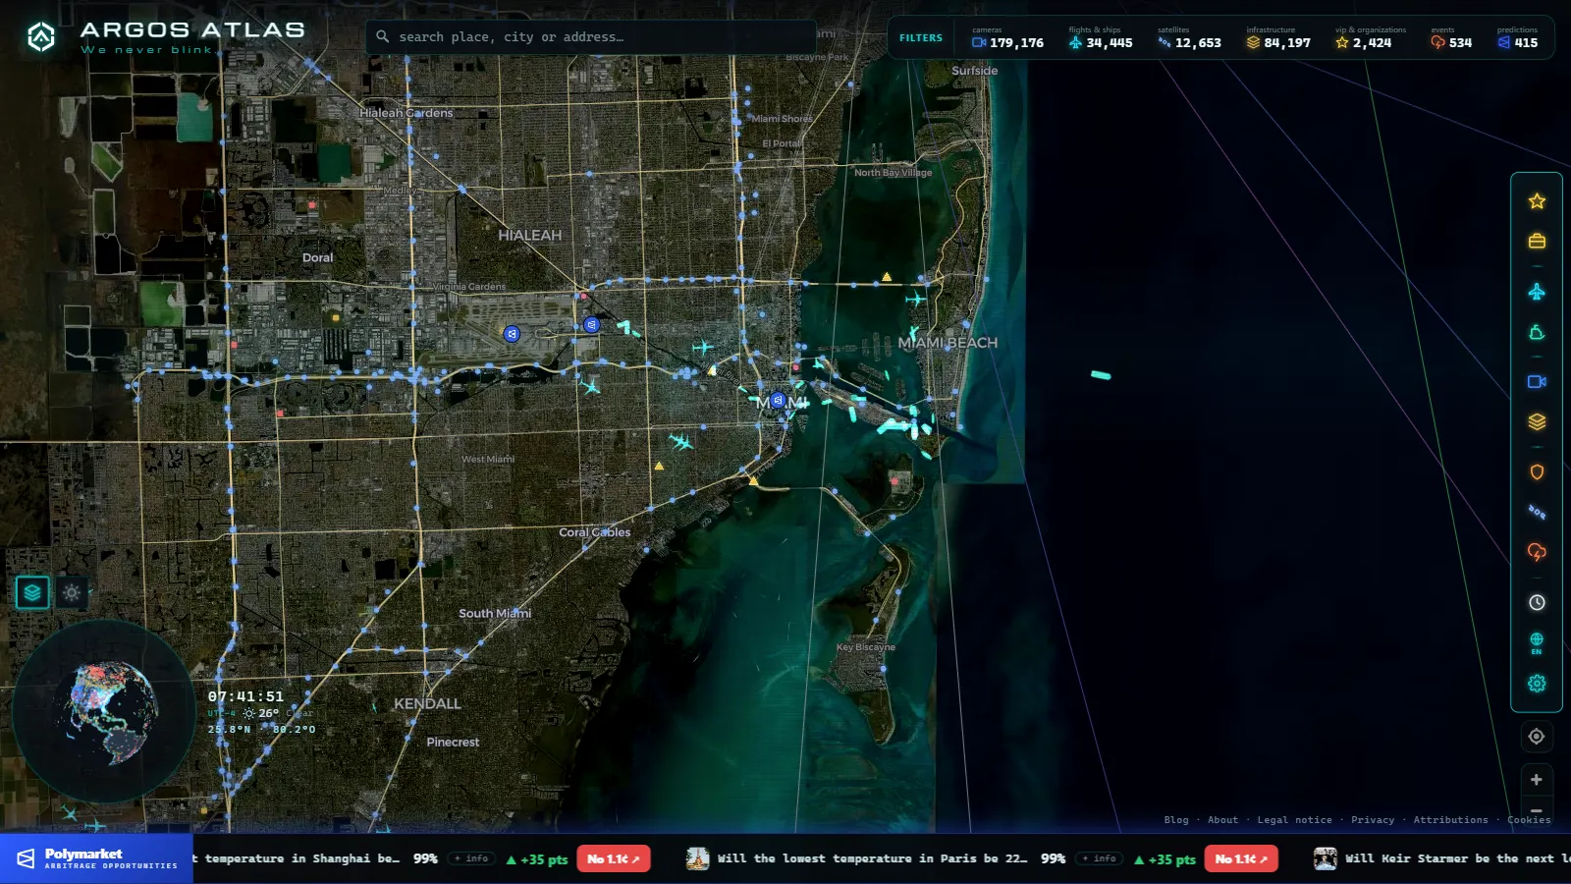Toggle the infrastructure filter 84,197

(1278, 38)
